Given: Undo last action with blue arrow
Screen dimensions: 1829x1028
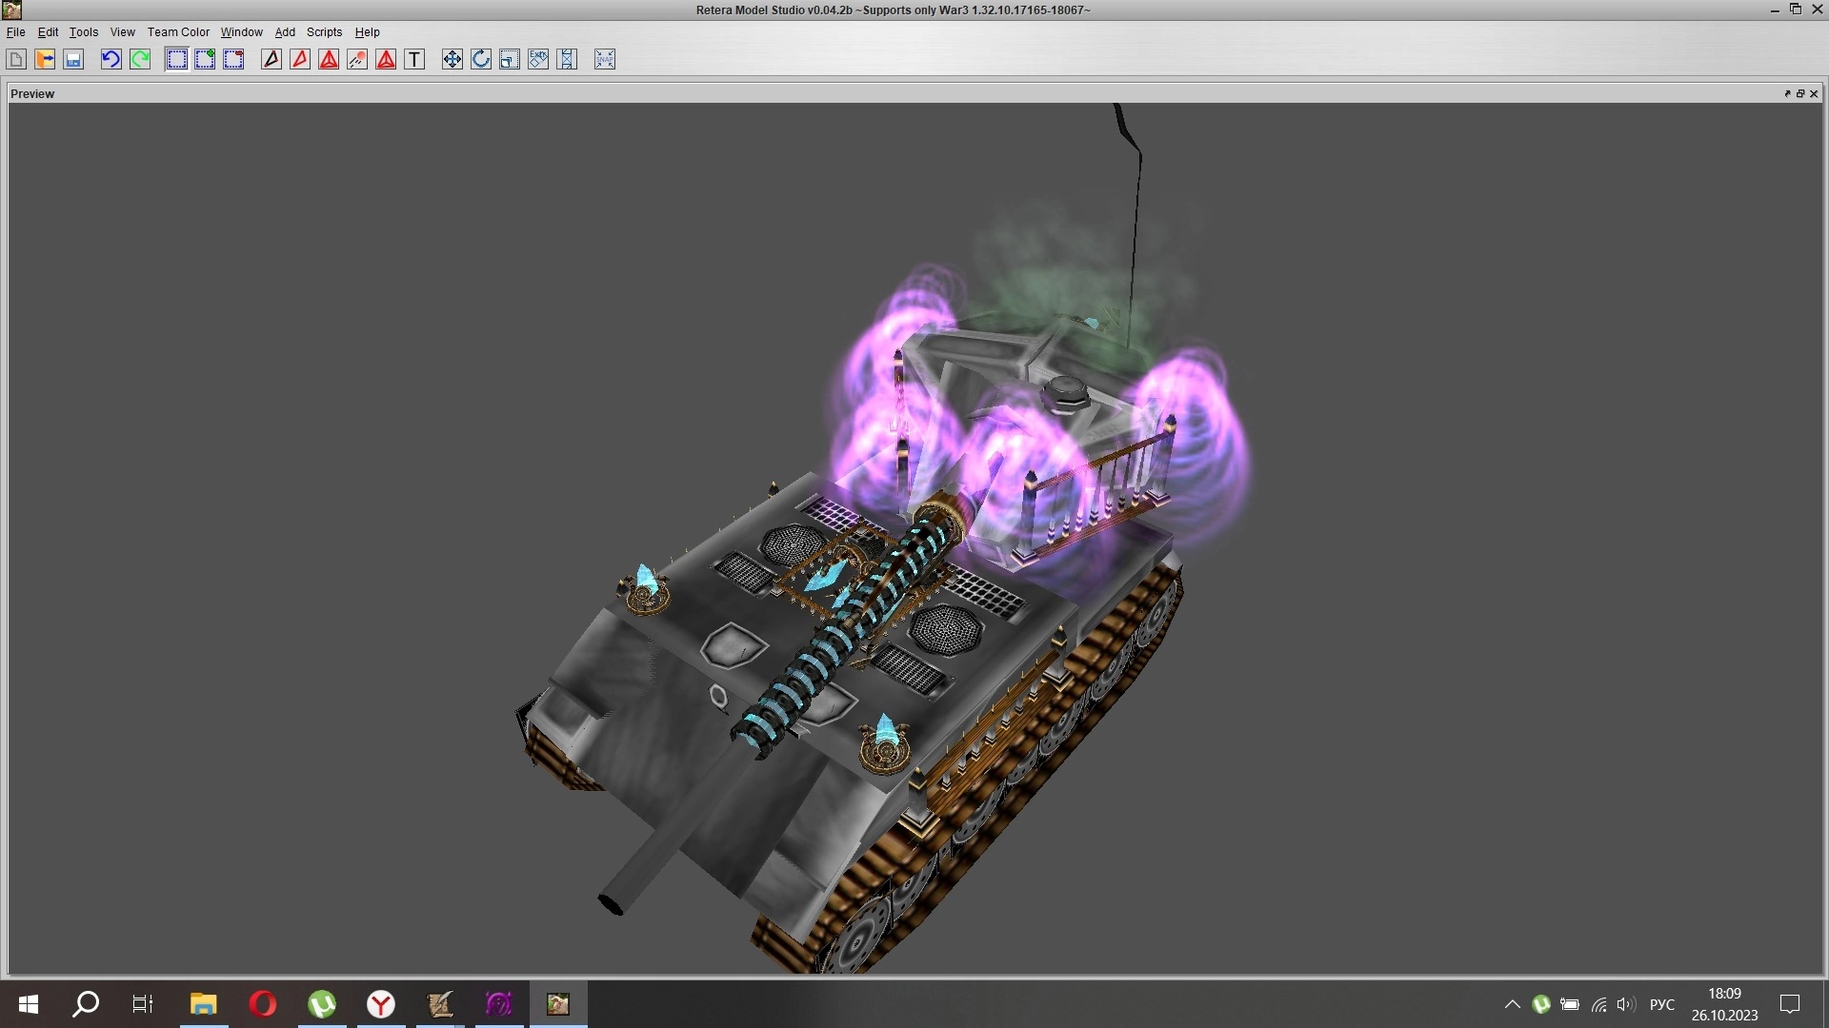Looking at the screenshot, I should (111, 59).
